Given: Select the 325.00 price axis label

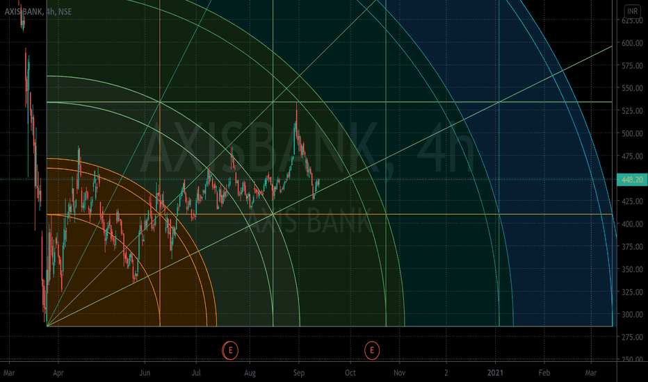Looking at the screenshot, I should pyautogui.click(x=632, y=292).
